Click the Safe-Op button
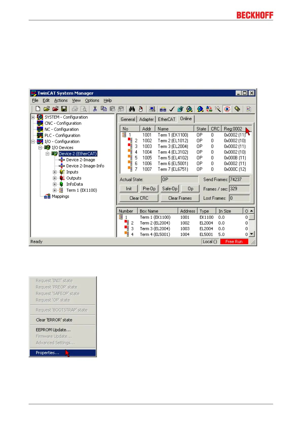The width and height of the screenshot is (302, 427). (x=170, y=189)
